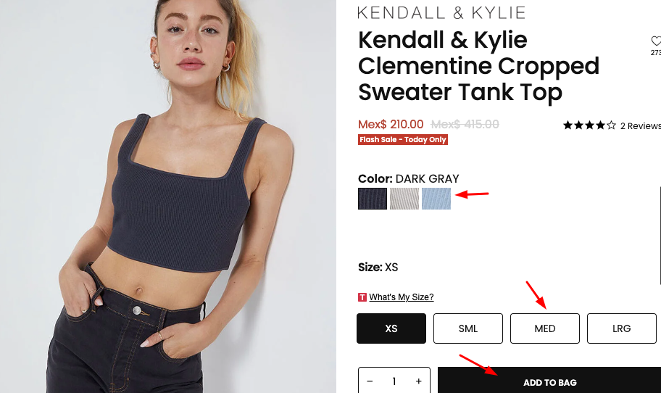The image size is (661, 393).
Task: Click the four-star rating icons
Action: [x=589, y=125]
